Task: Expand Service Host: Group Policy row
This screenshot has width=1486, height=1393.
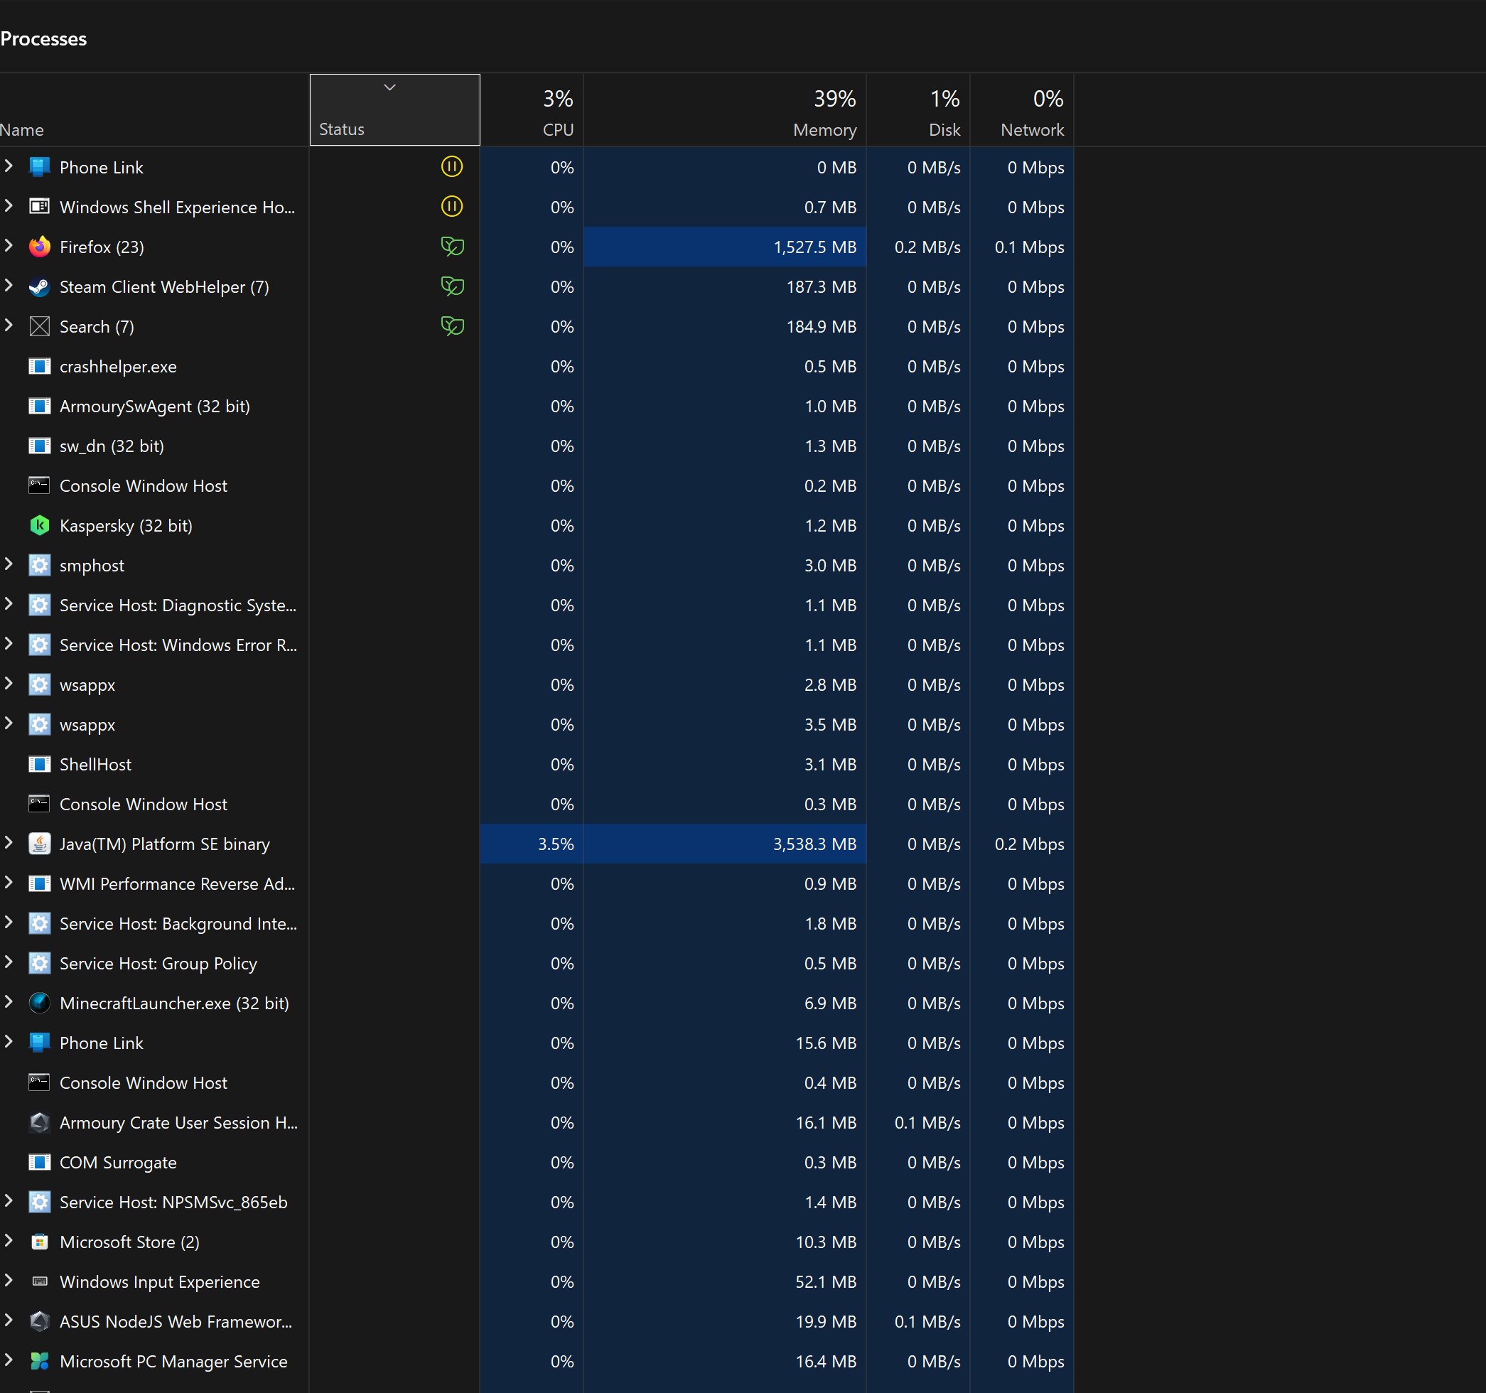Action: tap(9, 962)
